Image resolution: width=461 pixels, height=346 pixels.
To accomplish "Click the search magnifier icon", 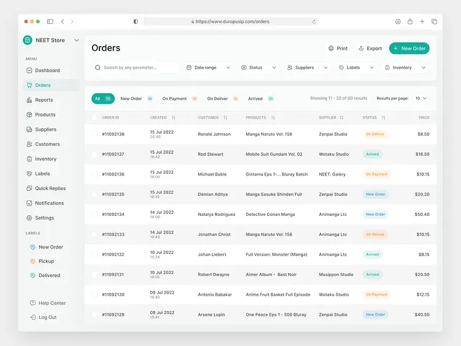I will (x=97, y=67).
